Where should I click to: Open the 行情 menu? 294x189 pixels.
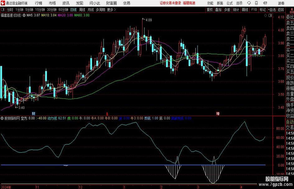(39, 3)
